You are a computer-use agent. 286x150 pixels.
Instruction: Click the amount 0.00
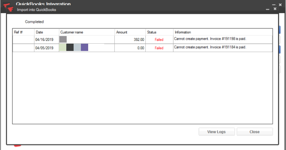pyautogui.click(x=141, y=48)
